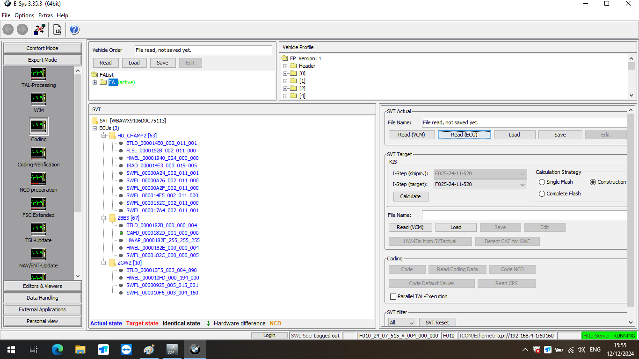Click the Calculate button
Viewport: 639px width, 359px height.
click(x=410, y=196)
